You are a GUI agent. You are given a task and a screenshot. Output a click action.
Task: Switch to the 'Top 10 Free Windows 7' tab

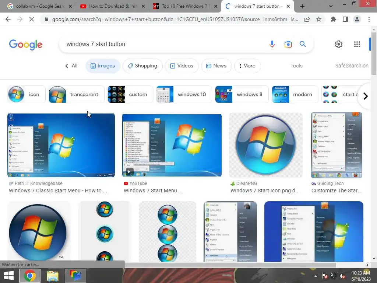pos(186,7)
